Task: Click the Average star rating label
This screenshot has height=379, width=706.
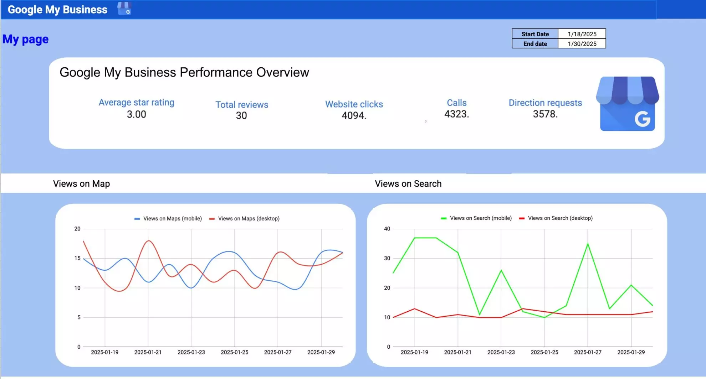Action: coord(136,102)
